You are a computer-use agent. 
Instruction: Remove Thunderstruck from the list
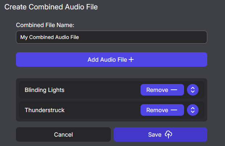click(162, 110)
